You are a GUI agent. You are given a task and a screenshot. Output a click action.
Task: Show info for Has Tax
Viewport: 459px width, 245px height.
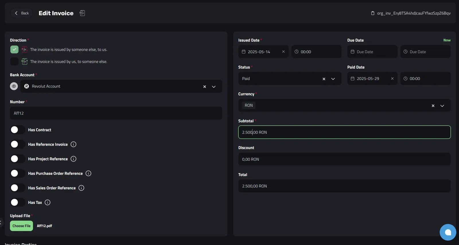48,202
